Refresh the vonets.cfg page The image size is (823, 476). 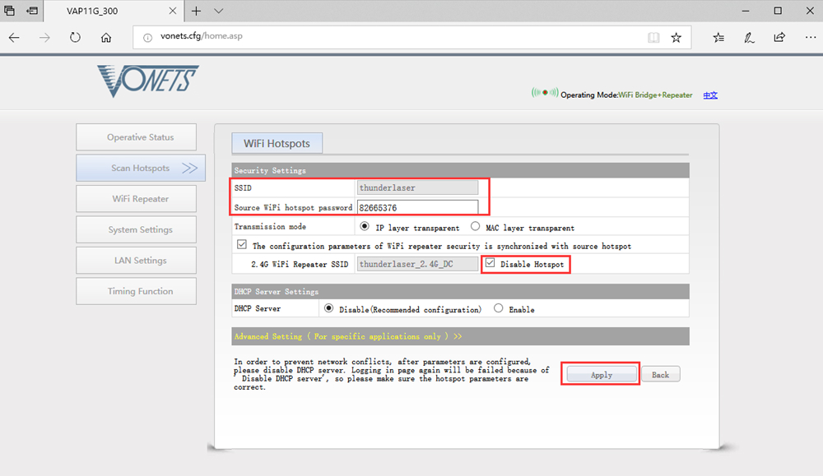pos(74,37)
